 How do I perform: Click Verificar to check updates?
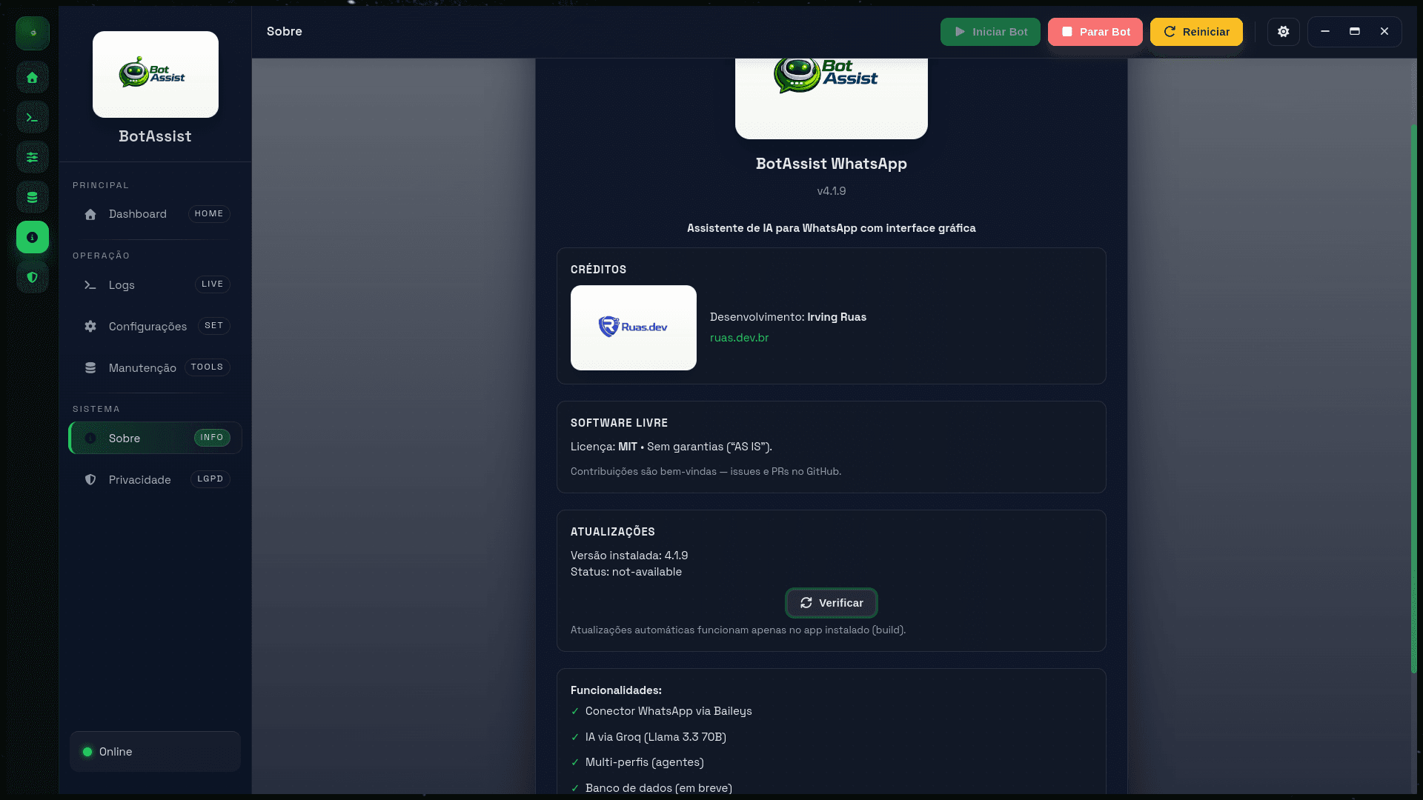tap(831, 603)
